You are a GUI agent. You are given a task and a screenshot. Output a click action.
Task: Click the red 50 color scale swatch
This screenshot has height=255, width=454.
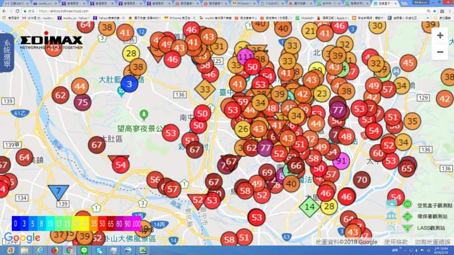102,224
